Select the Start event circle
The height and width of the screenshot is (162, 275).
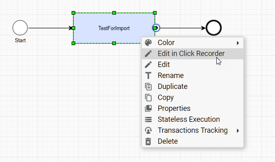[x=20, y=28]
